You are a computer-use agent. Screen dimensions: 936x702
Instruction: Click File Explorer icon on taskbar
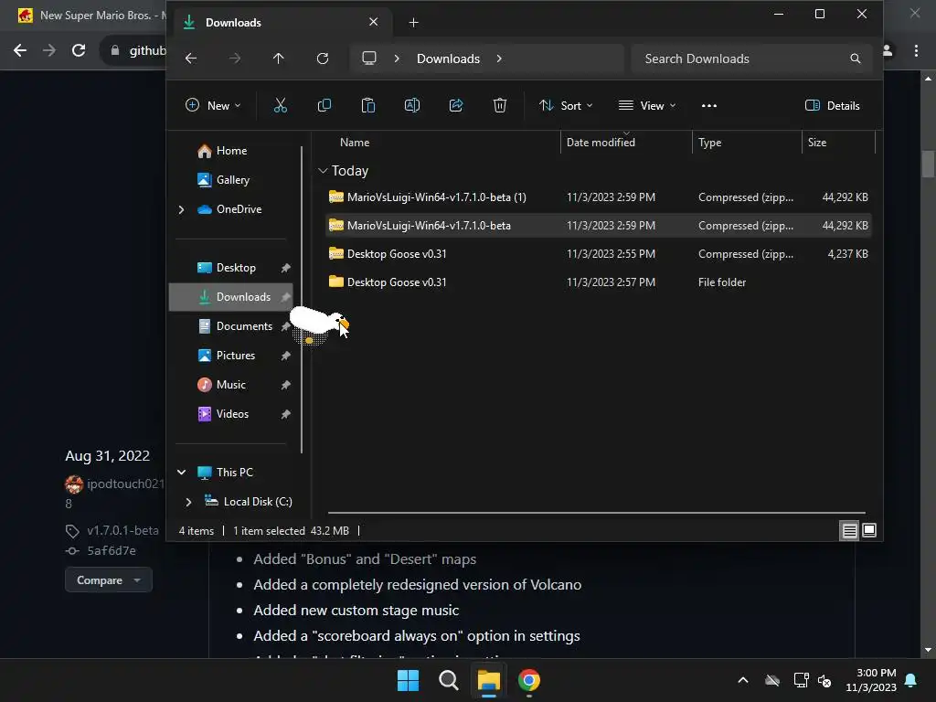click(x=488, y=680)
